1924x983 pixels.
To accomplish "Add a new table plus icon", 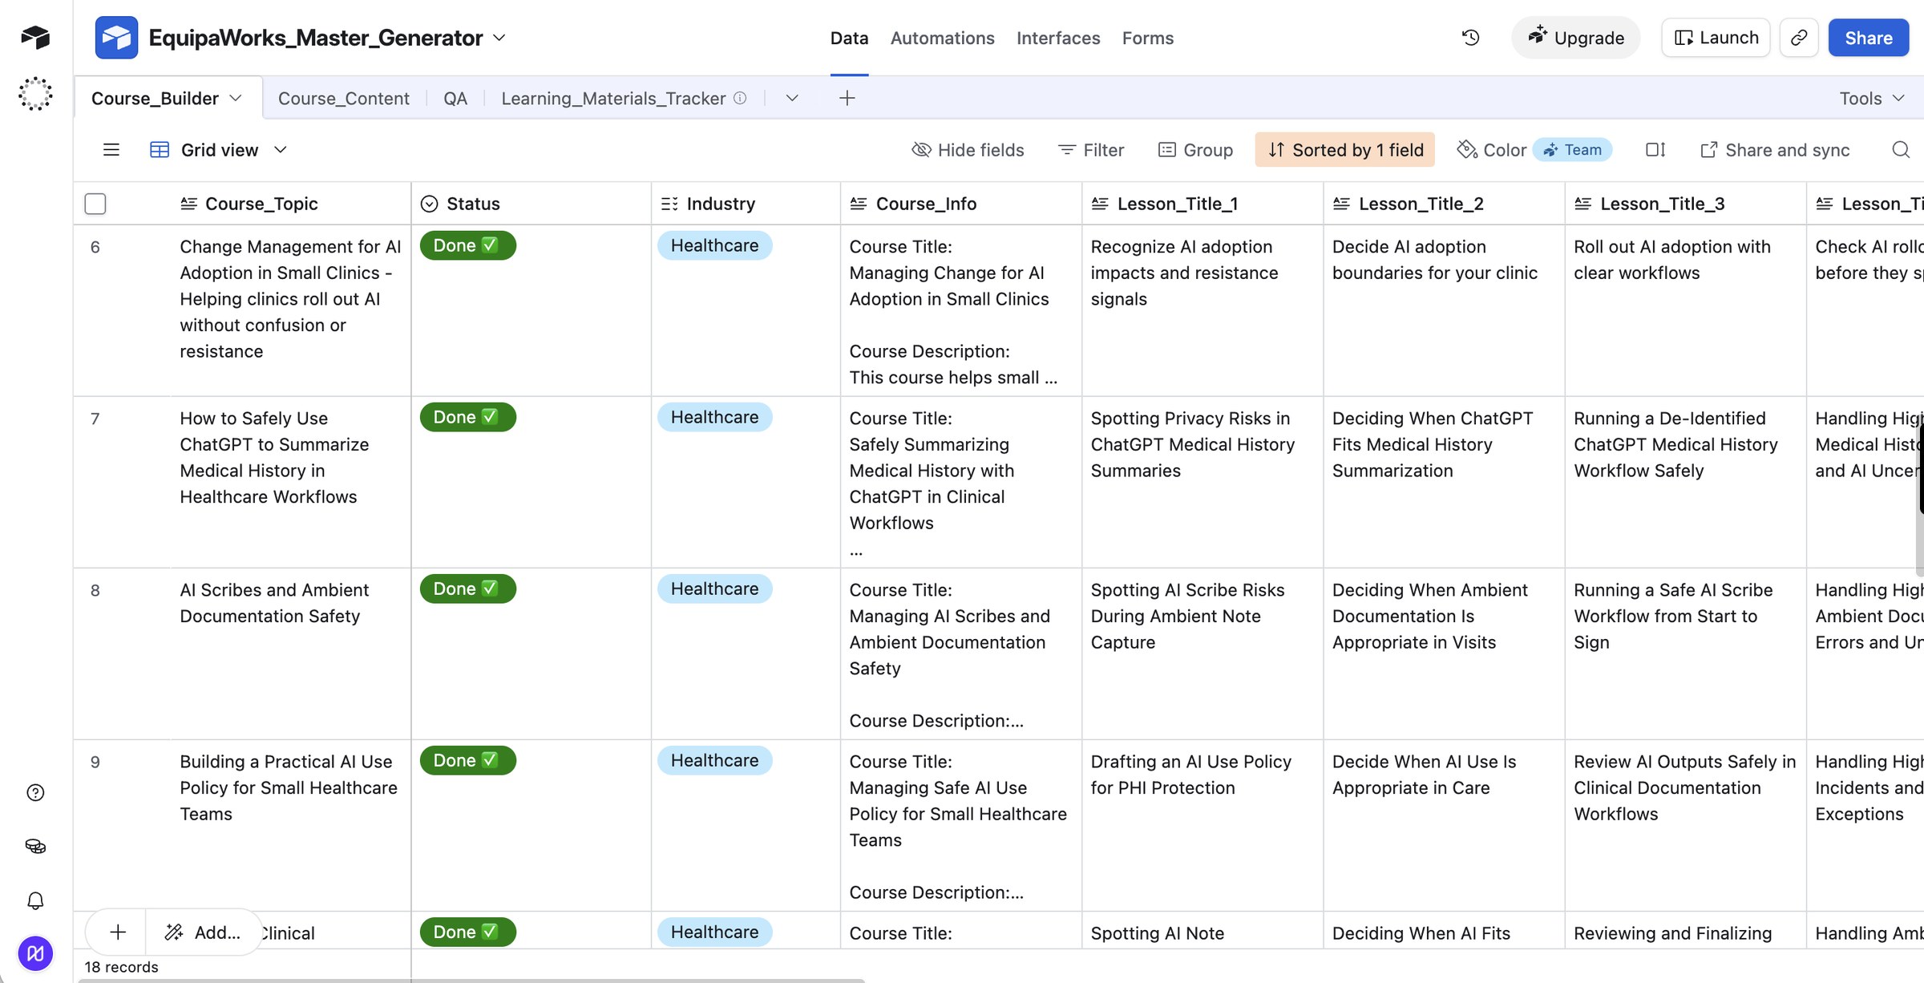I will click(847, 98).
